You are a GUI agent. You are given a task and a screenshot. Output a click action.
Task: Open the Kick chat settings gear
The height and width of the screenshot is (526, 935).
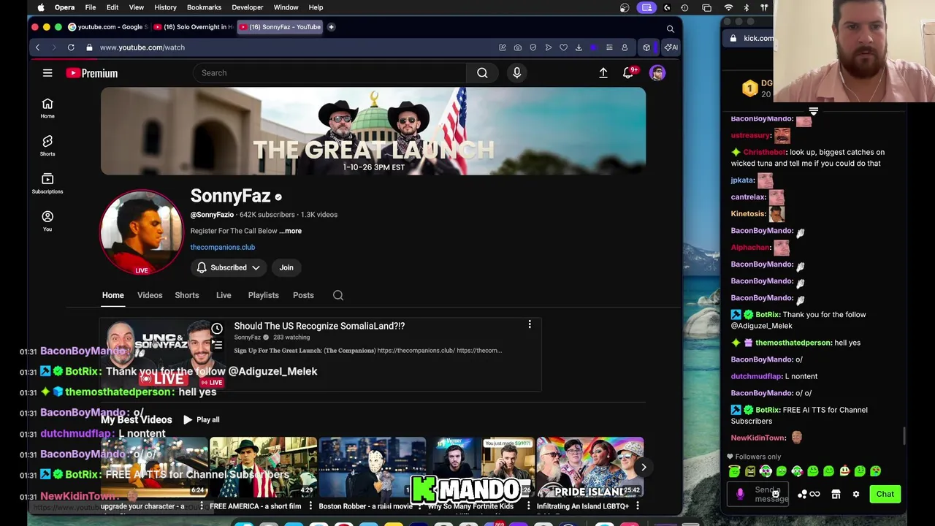pyautogui.click(x=856, y=495)
